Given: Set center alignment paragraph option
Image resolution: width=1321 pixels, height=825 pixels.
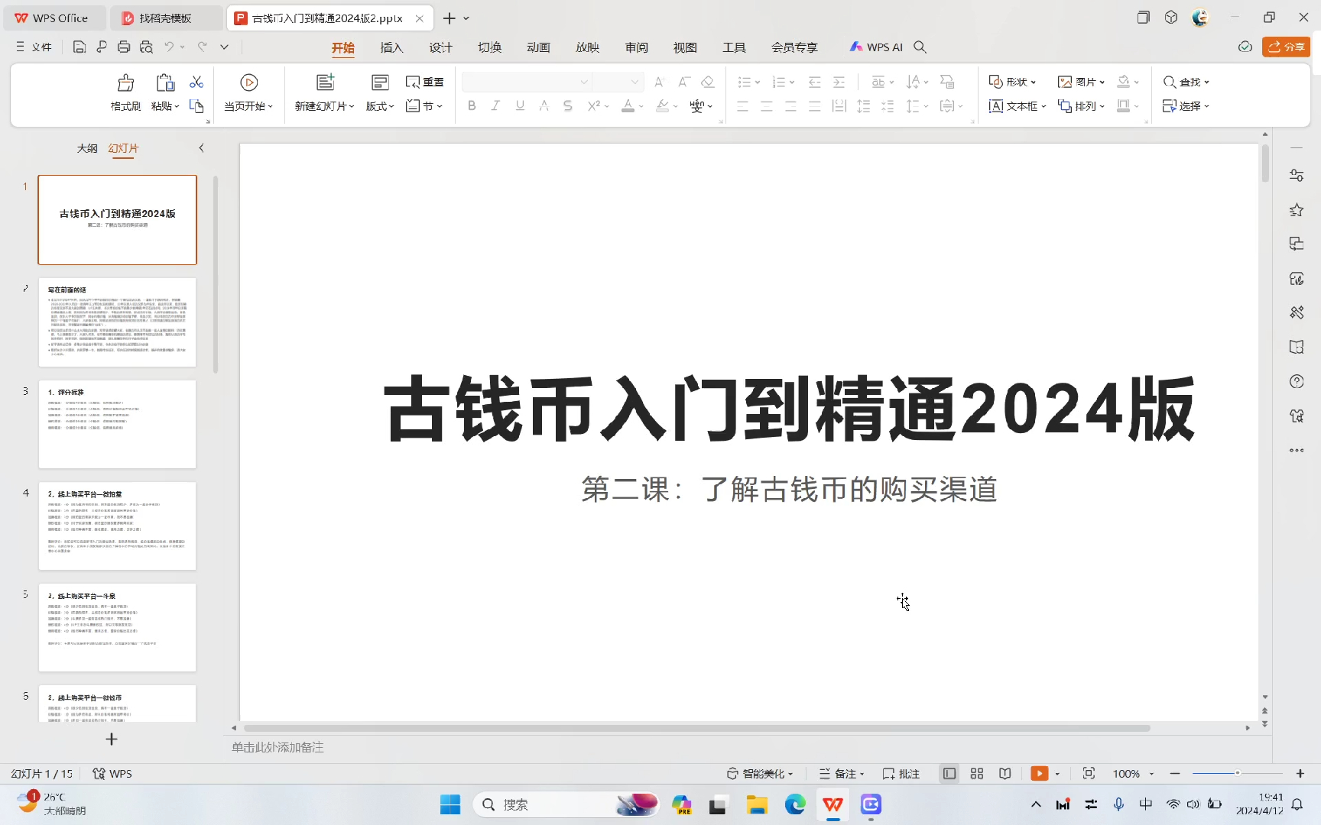Looking at the screenshot, I should pyautogui.click(x=767, y=106).
